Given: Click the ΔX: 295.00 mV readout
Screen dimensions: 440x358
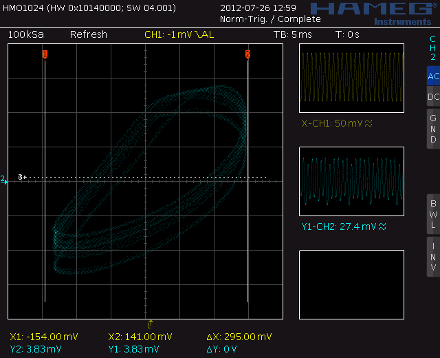Looking at the screenshot, I should click(x=239, y=337).
